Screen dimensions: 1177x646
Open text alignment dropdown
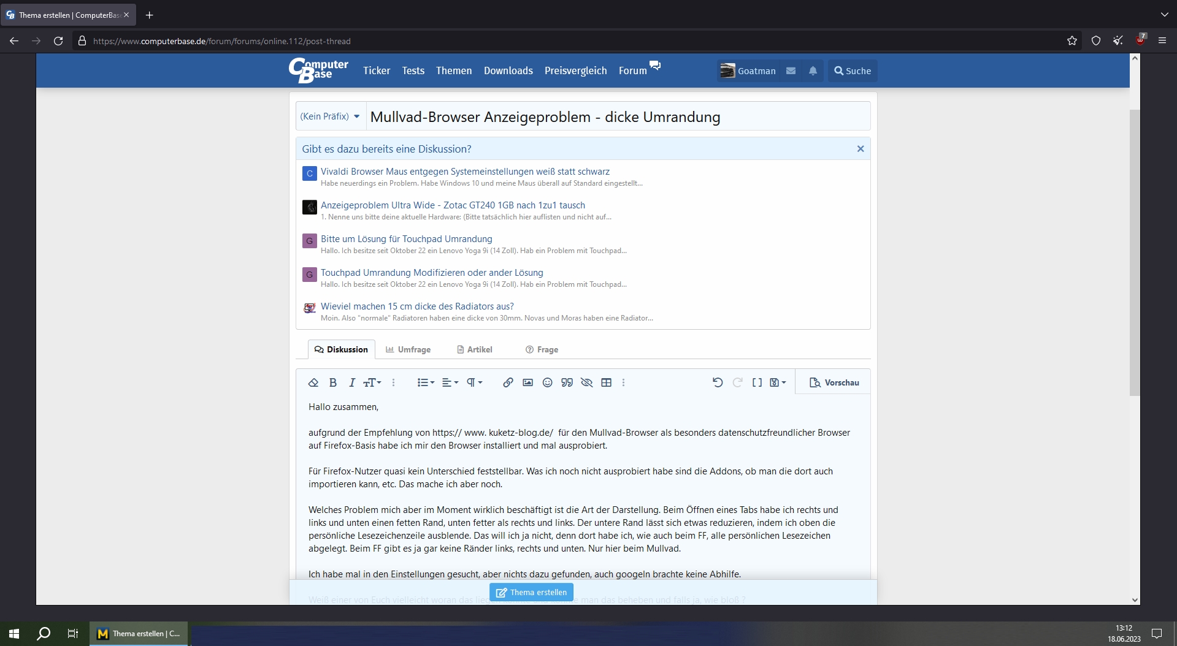point(450,382)
